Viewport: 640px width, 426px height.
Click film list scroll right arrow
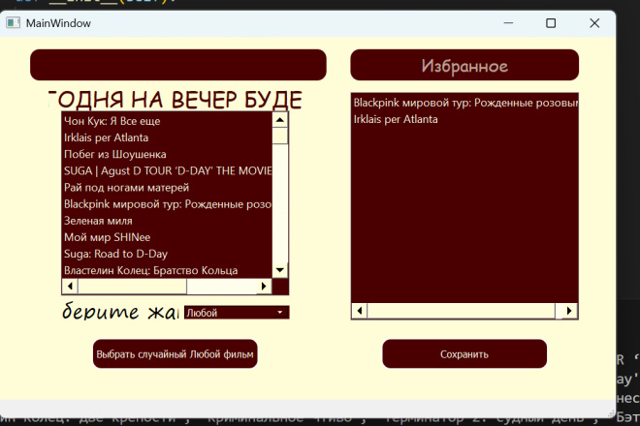pos(264,287)
